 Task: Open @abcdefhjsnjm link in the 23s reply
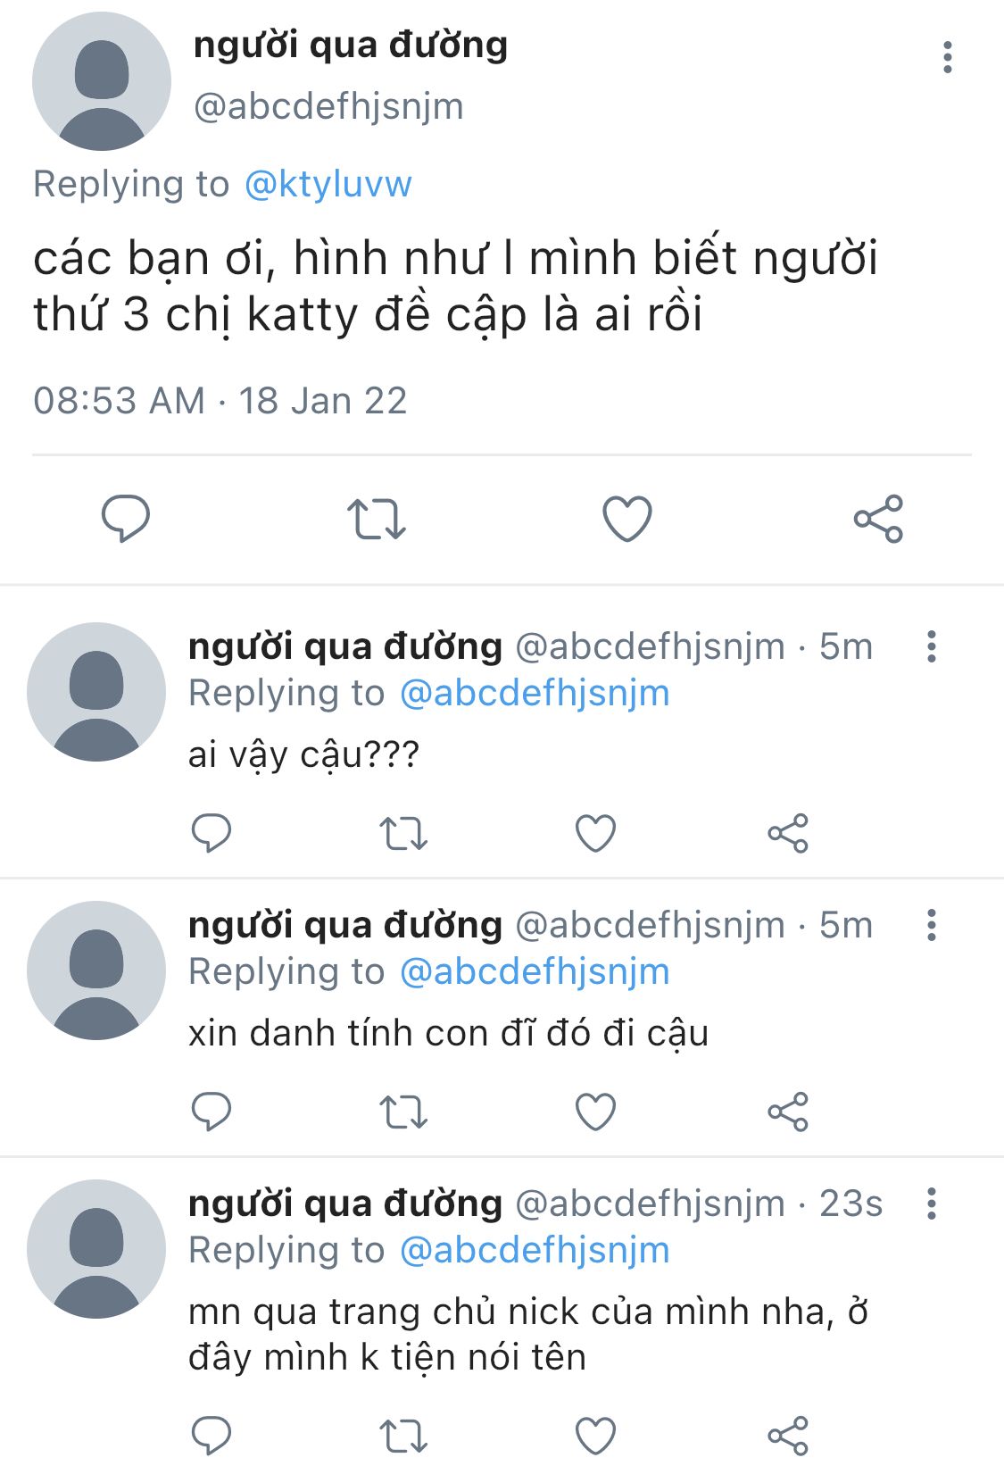click(535, 1251)
